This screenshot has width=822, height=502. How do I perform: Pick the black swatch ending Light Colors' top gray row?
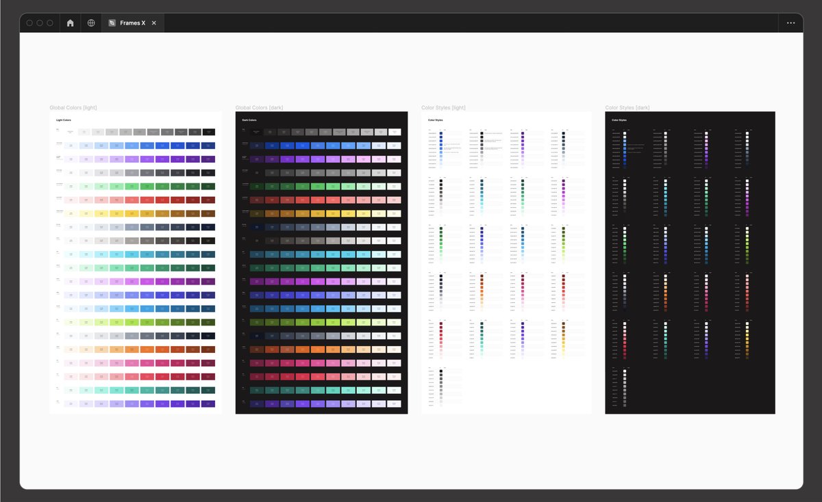[209, 131]
